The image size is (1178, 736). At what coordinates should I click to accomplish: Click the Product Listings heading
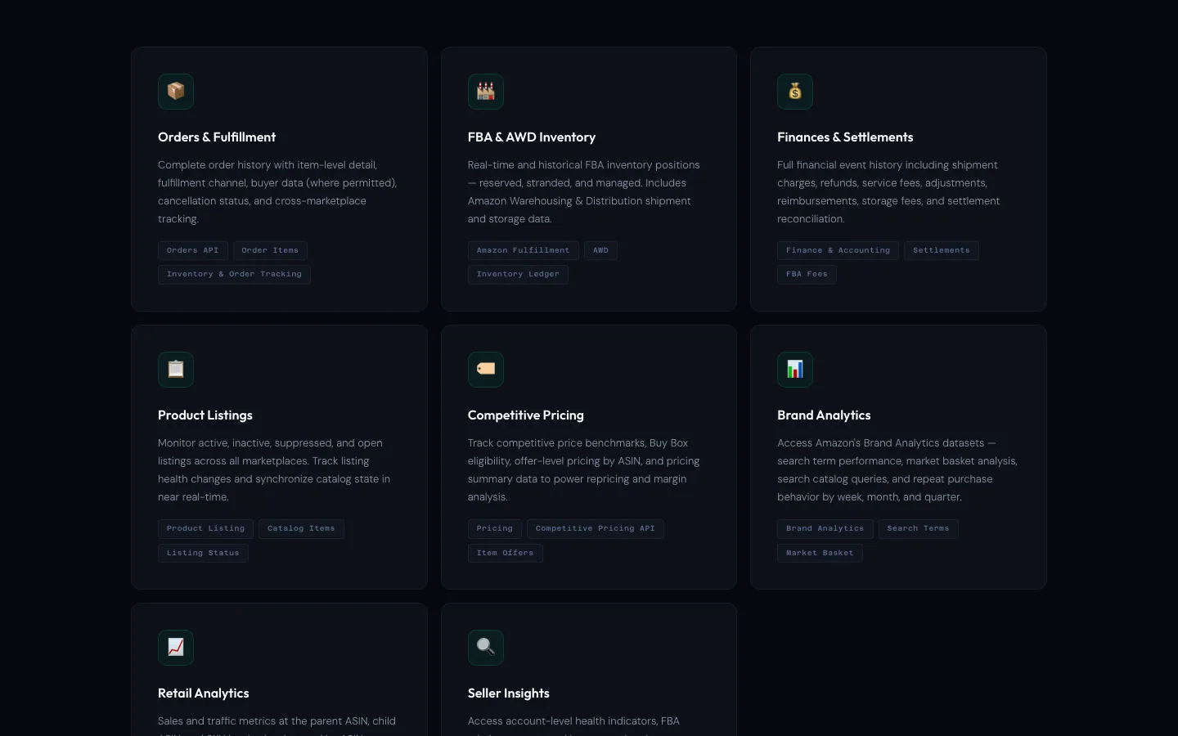[x=205, y=415]
